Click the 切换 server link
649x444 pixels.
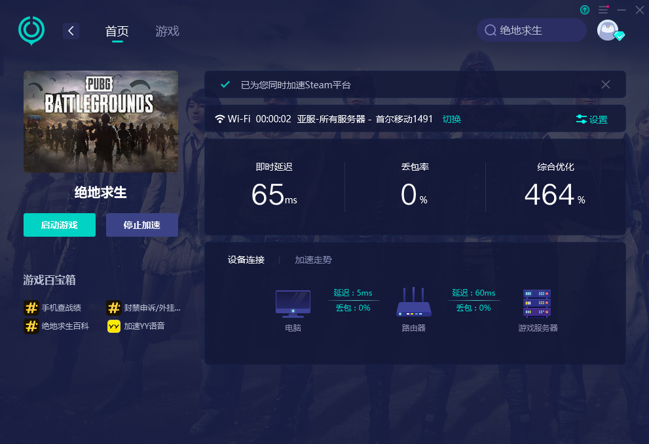[x=452, y=119]
